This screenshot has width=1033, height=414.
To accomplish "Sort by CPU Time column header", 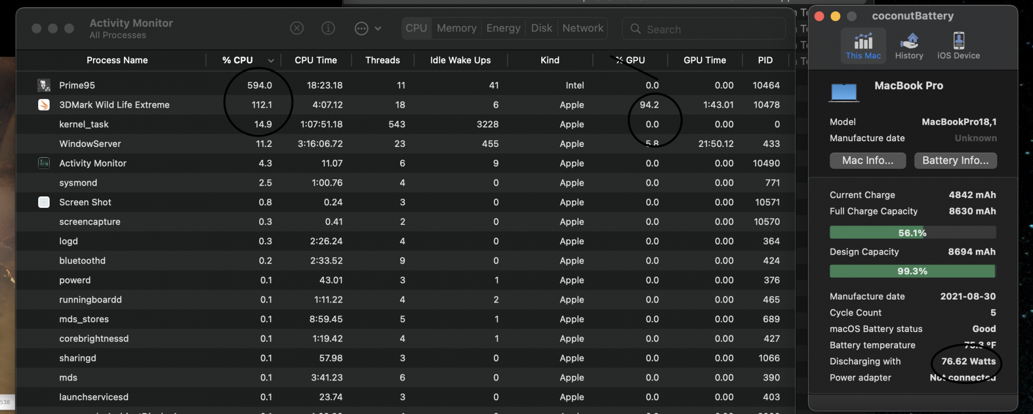I will click(x=316, y=60).
